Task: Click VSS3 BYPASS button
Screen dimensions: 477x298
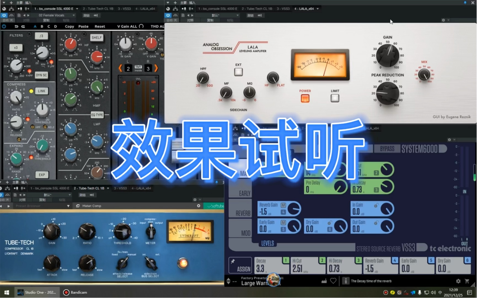Action: (x=387, y=149)
